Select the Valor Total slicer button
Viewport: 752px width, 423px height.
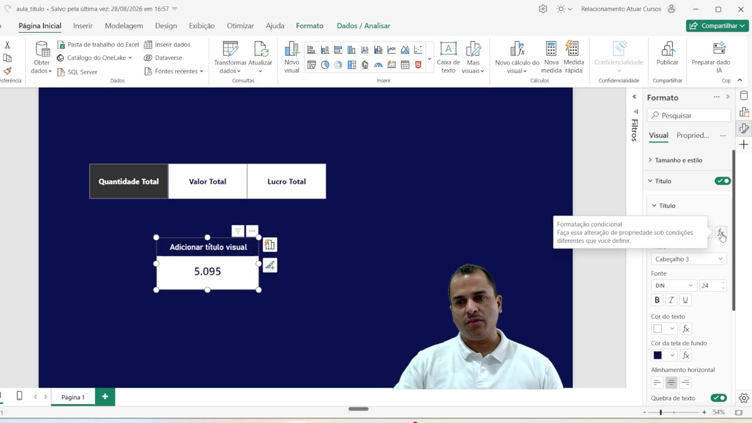coord(207,182)
